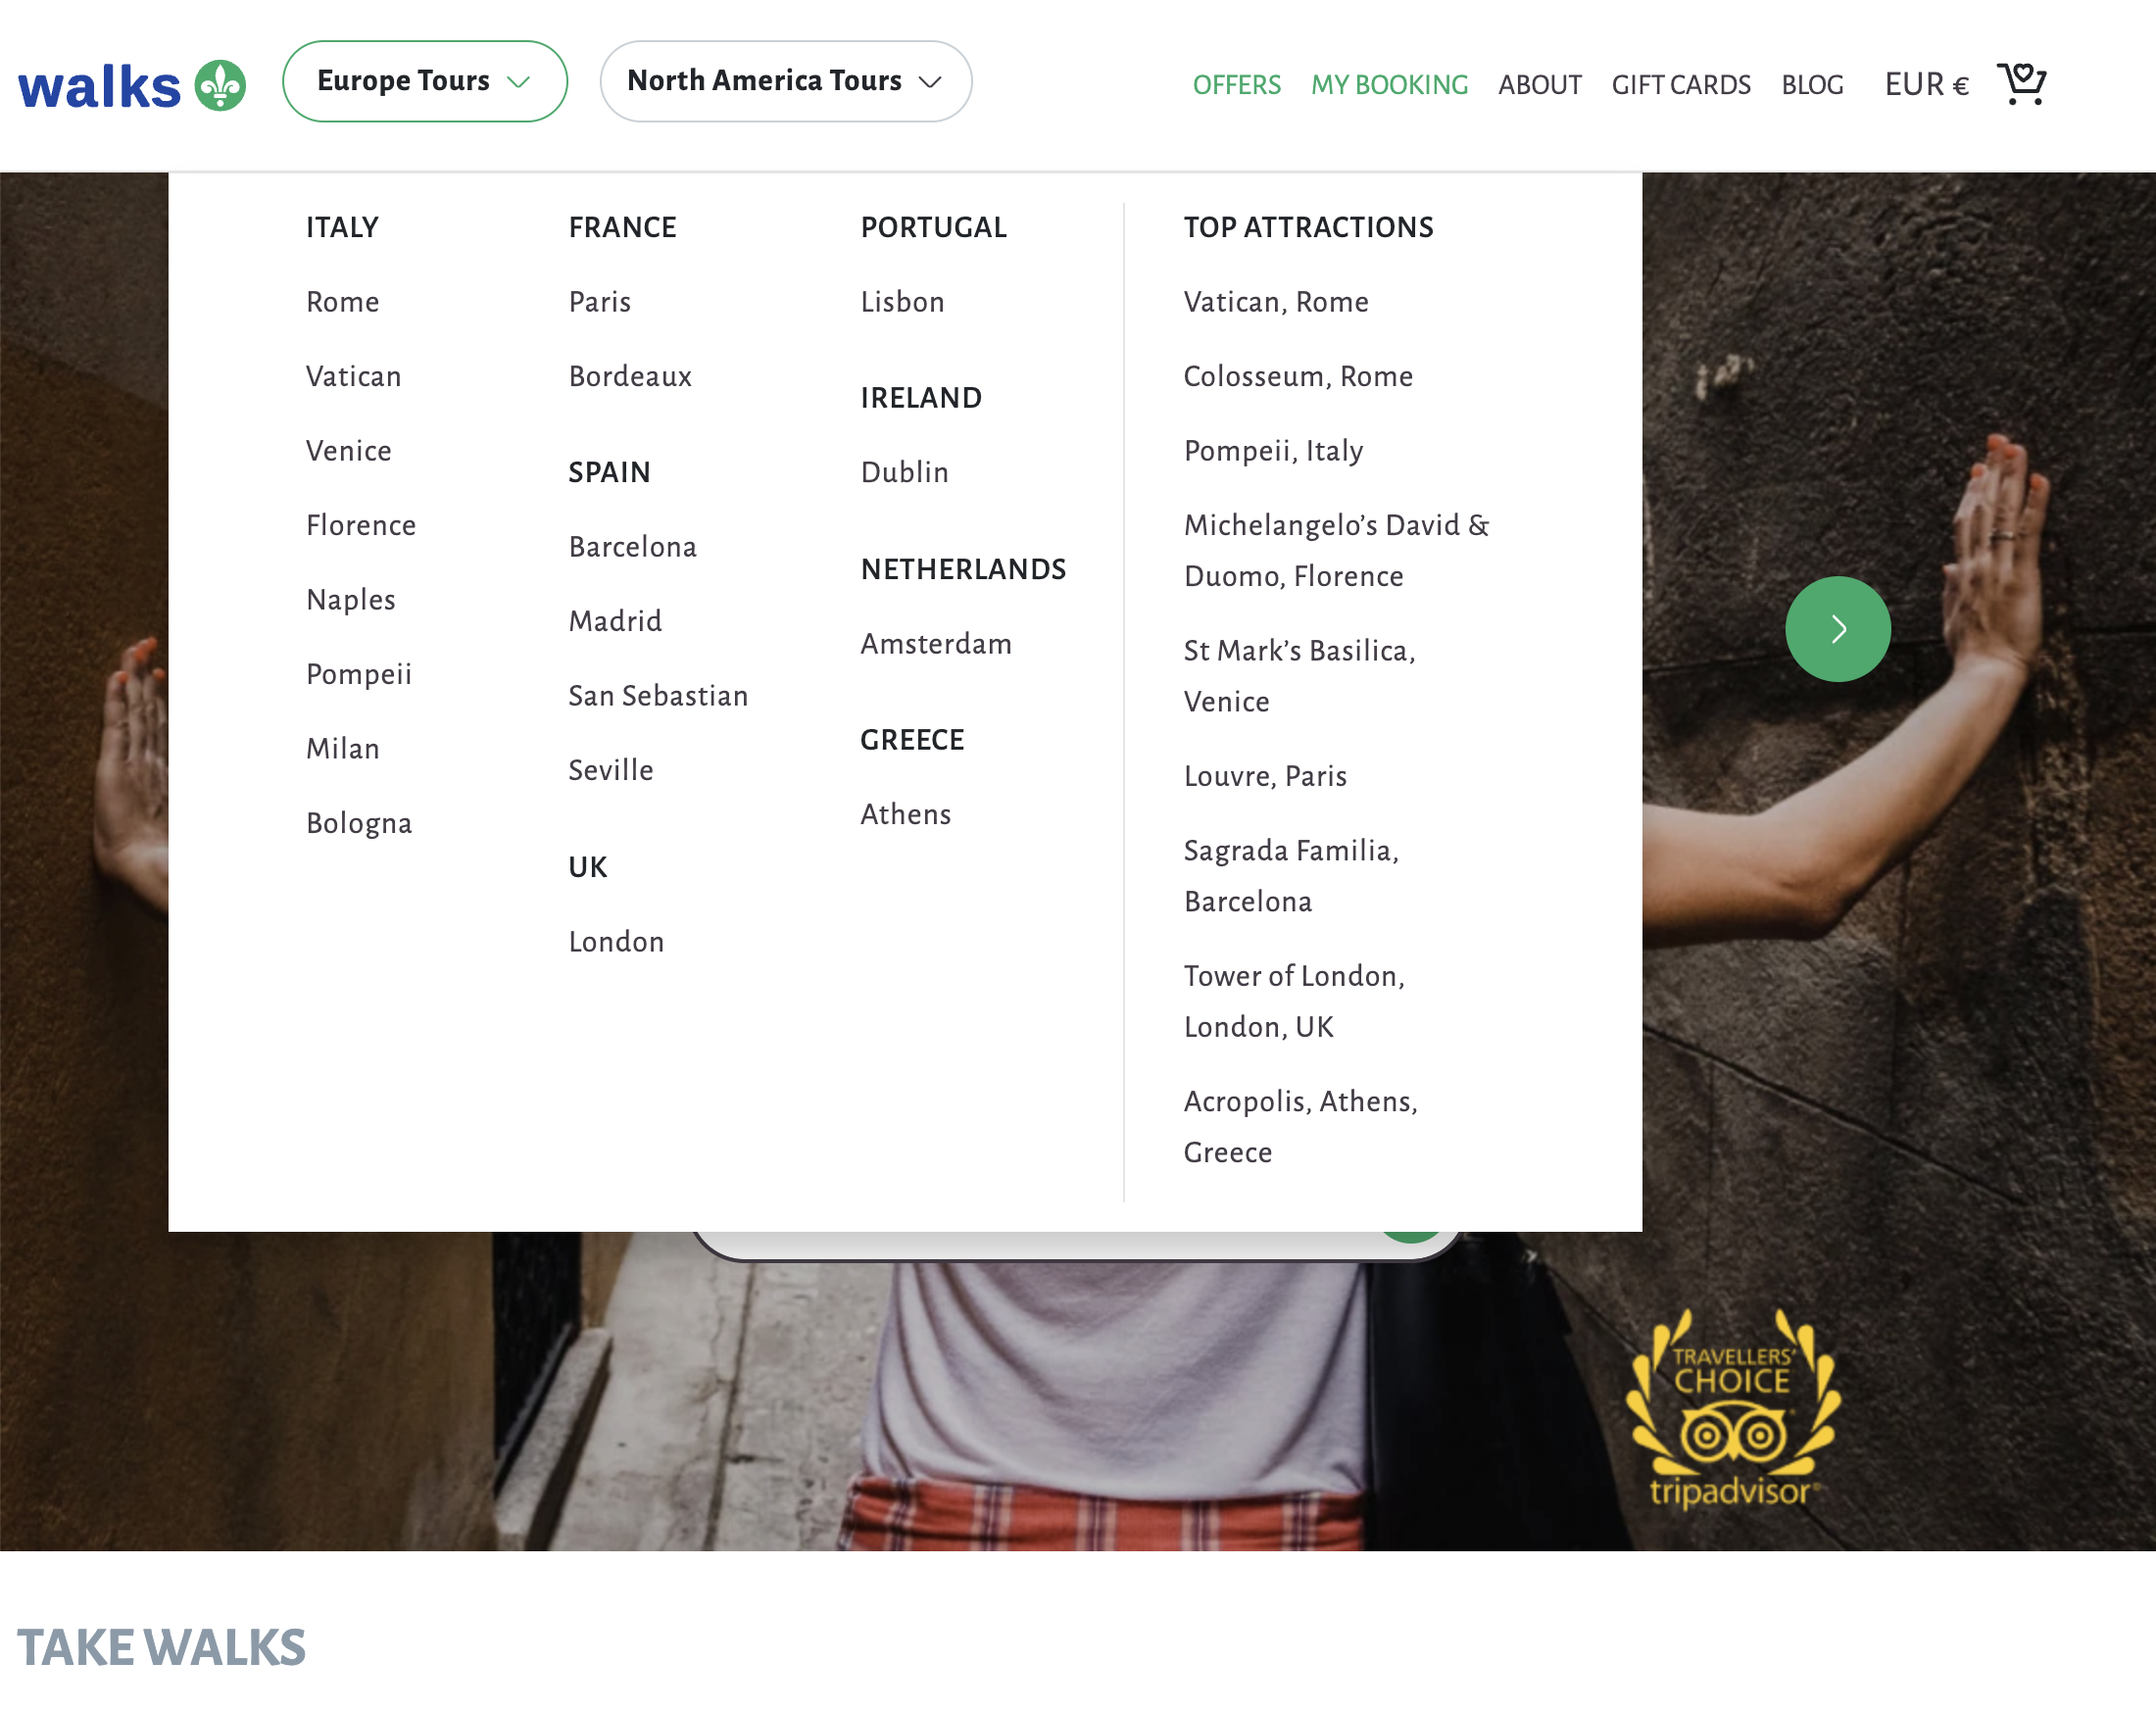Select the ABOUT nav item
Viewport: 2156px width, 1711px height.
(1539, 85)
